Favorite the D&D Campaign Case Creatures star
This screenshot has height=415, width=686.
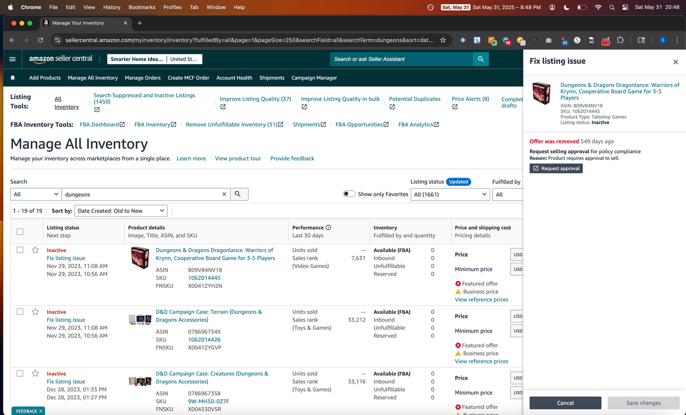(35, 373)
